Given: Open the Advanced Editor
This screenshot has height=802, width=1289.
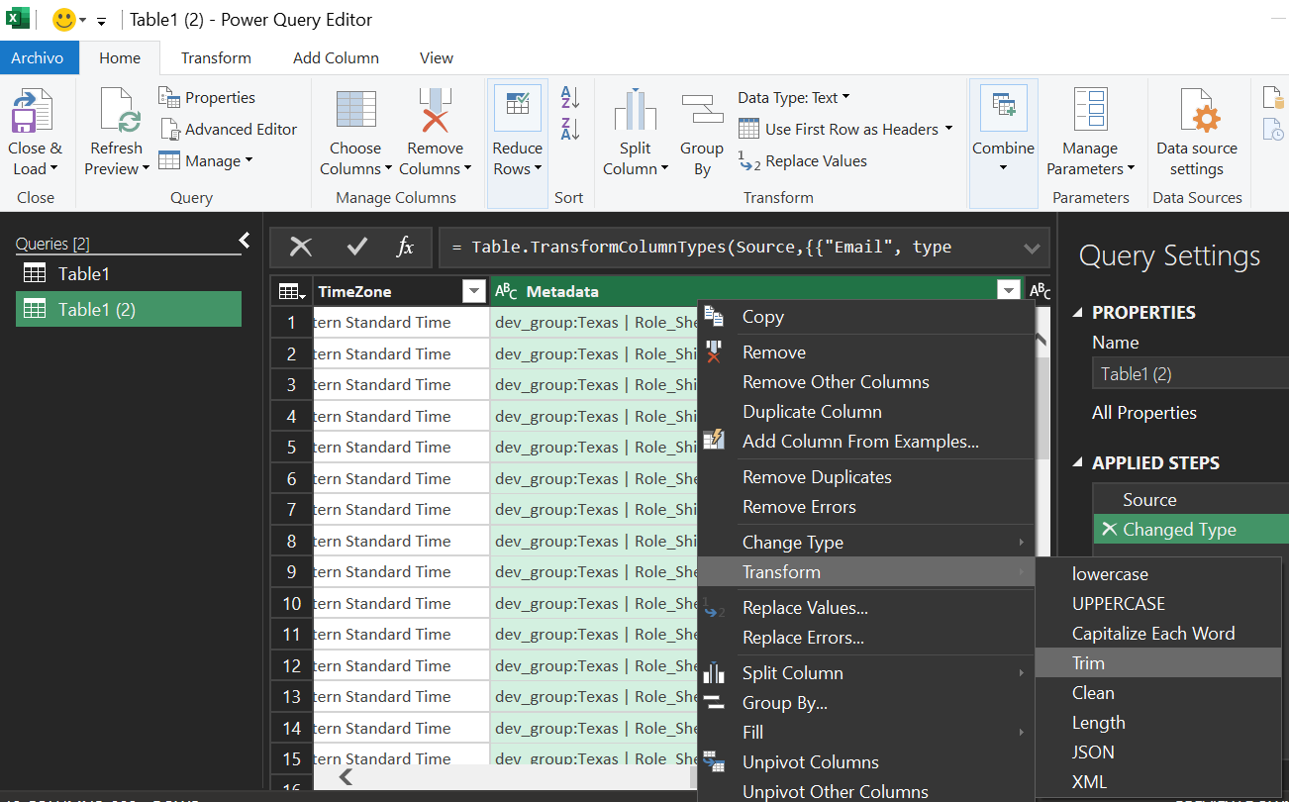Looking at the screenshot, I should (229, 129).
